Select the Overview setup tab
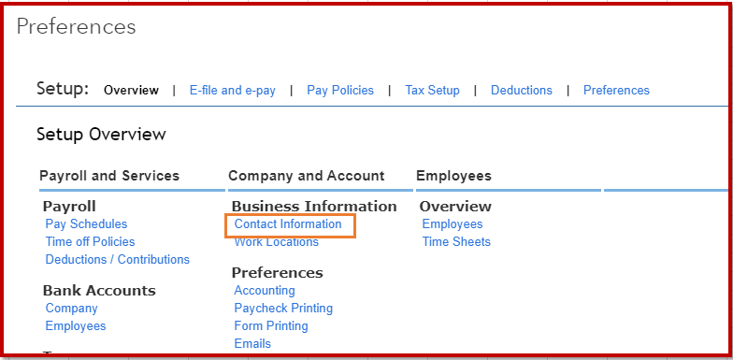Viewport: 733px width, 360px height. (131, 90)
